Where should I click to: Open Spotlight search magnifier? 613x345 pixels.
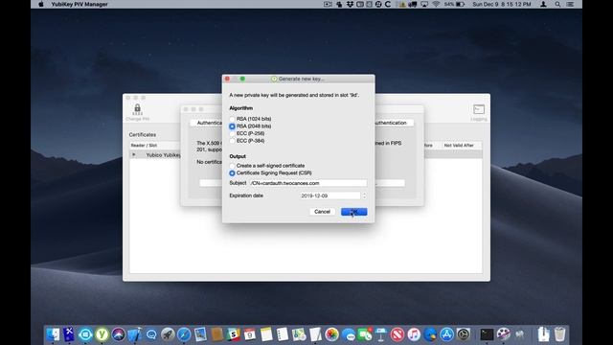pos(557,4)
